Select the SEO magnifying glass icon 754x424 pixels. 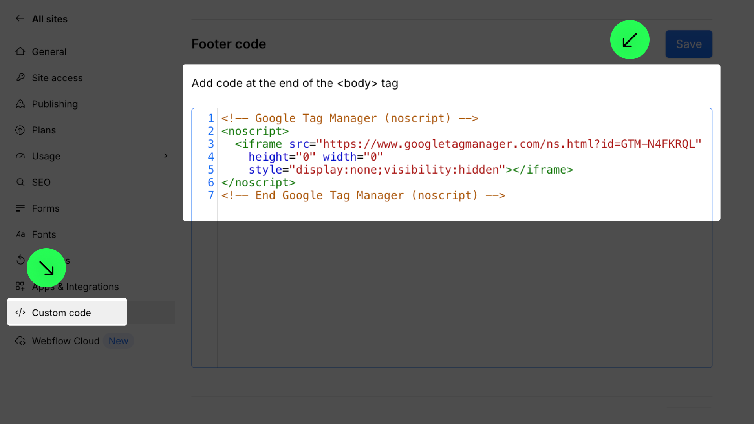tap(20, 182)
